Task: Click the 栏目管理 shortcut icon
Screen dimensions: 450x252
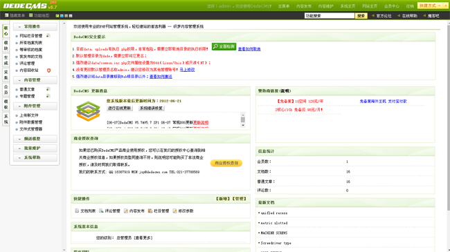Action: point(150,211)
